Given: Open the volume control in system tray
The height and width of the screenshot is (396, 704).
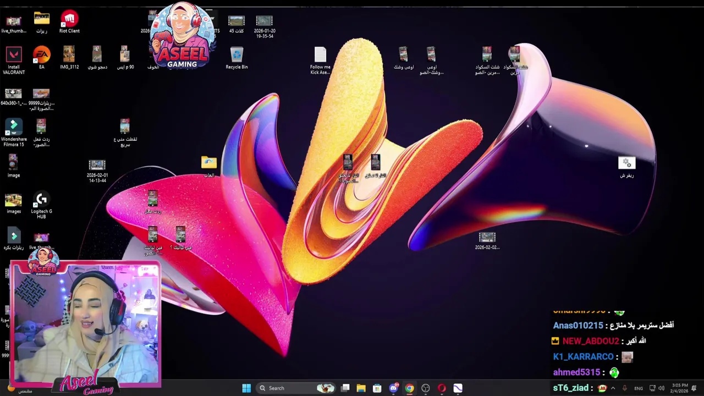Looking at the screenshot, I should point(661,388).
